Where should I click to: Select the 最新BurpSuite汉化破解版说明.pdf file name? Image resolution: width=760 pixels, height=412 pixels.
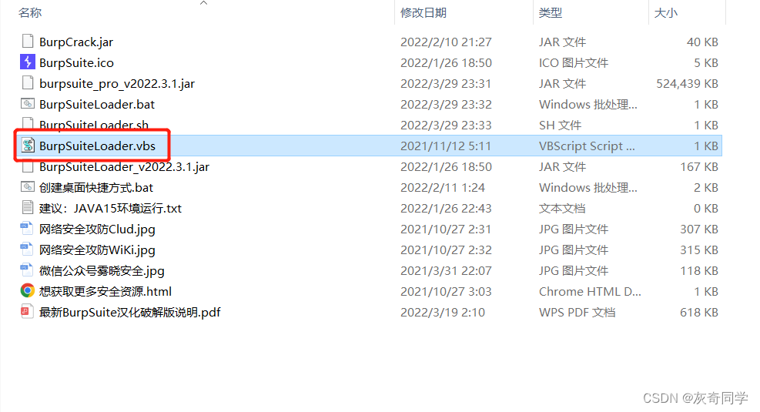point(130,313)
